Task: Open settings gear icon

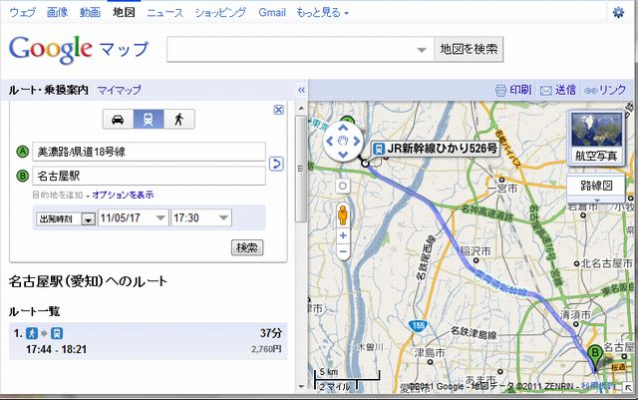Action: [x=618, y=13]
